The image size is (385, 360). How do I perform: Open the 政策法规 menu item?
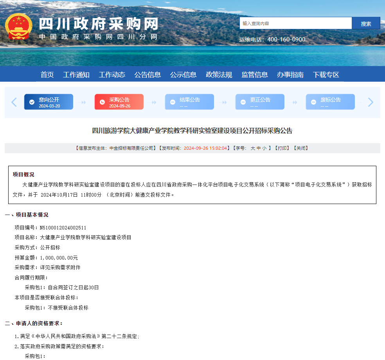219,75
